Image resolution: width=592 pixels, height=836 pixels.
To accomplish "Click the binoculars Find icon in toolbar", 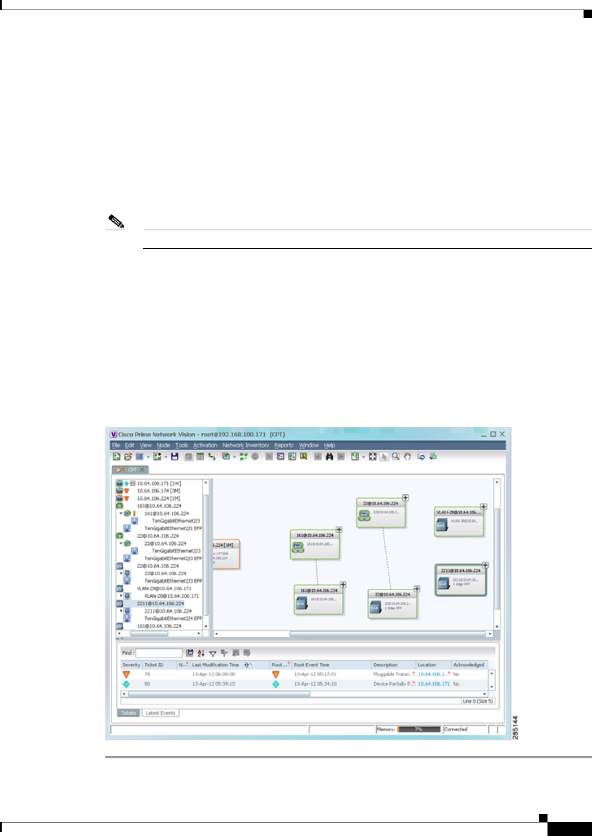I will (330, 457).
